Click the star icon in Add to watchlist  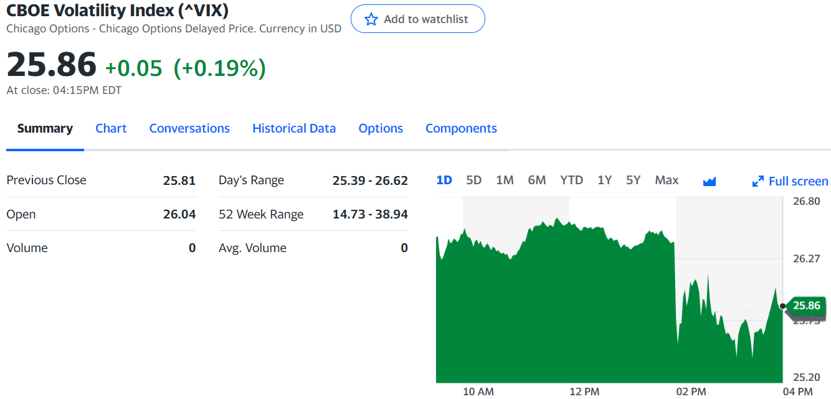tap(371, 19)
